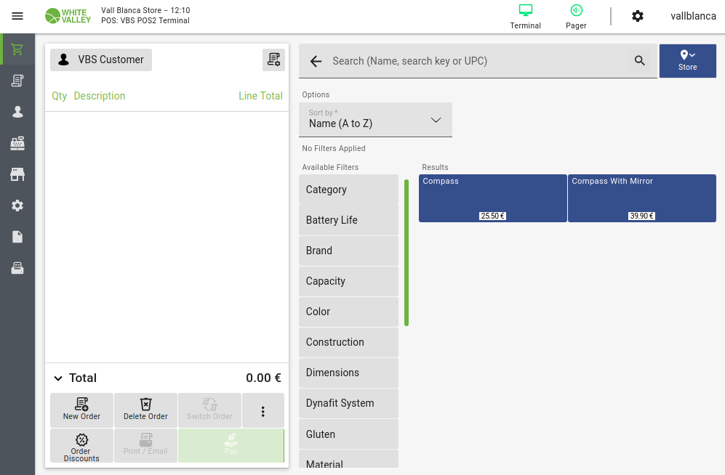Add the Compass product tile
This screenshot has height=475, width=725.
click(493, 198)
